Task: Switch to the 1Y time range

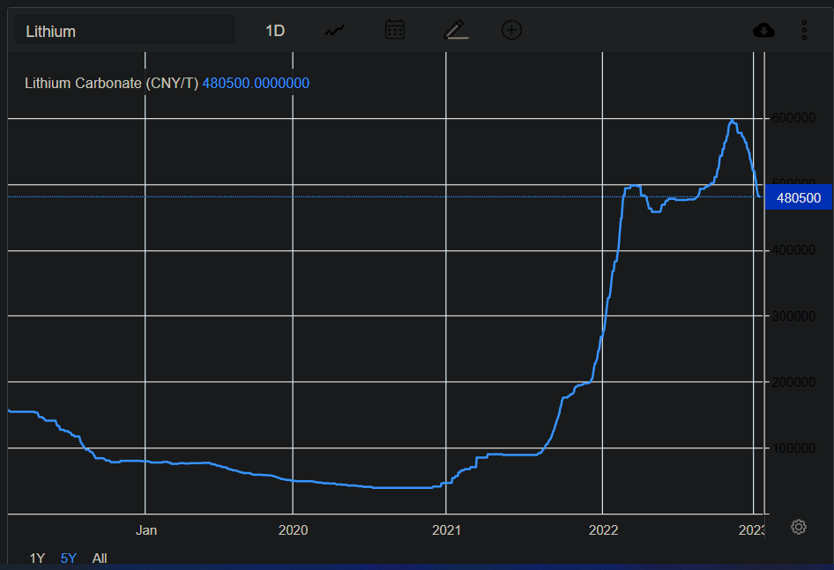Action: (37, 558)
